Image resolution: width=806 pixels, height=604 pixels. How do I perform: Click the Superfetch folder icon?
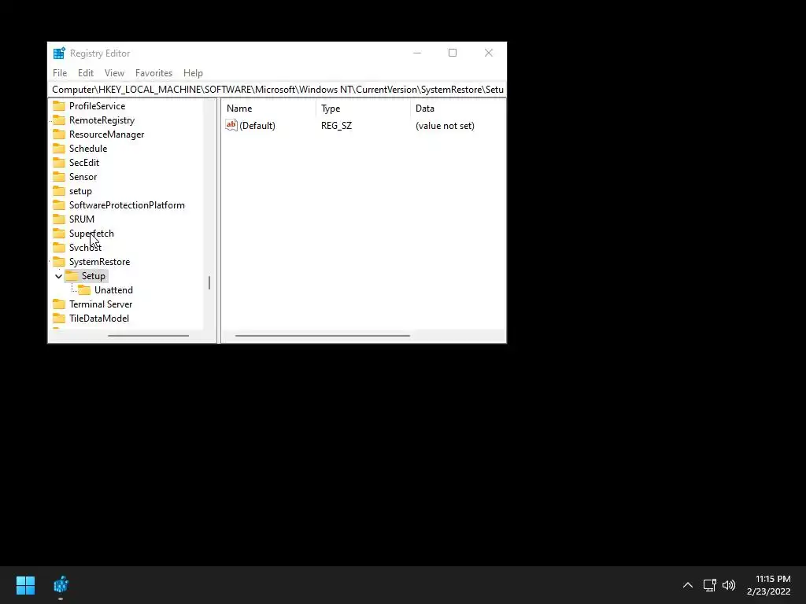coord(59,233)
